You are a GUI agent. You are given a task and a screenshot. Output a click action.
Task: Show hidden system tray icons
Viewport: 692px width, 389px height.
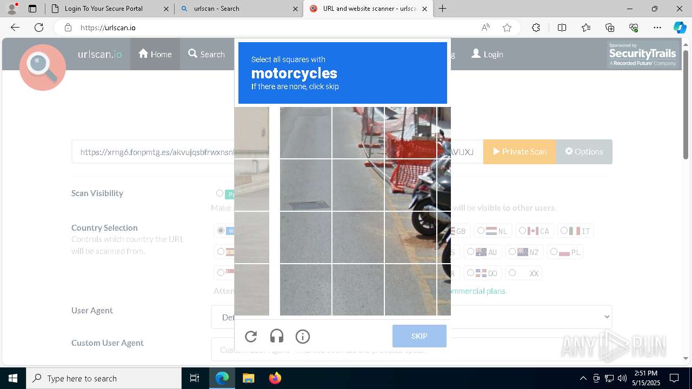pyautogui.click(x=583, y=378)
